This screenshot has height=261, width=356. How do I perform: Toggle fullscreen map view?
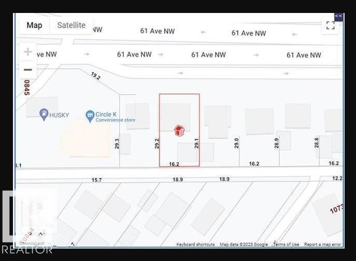pos(330,25)
